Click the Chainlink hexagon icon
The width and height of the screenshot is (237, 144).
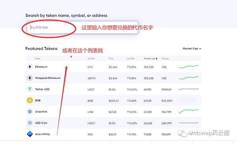tap(30, 112)
